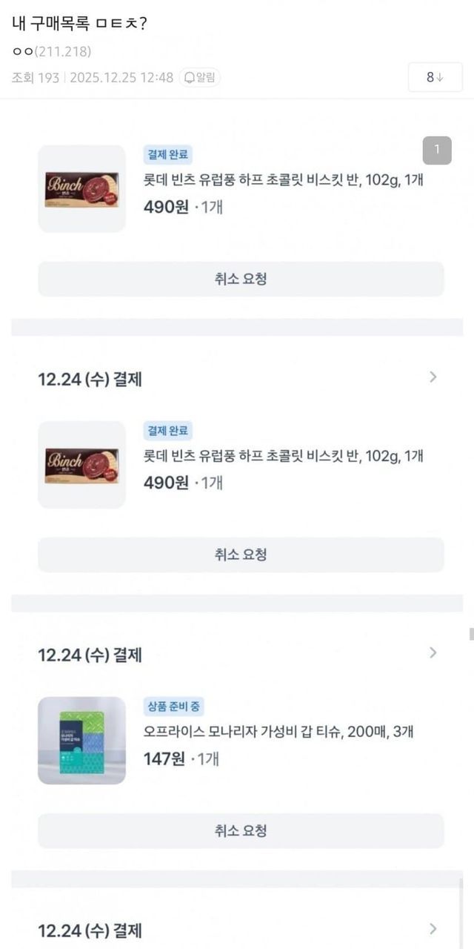The width and height of the screenshot is (474, 949).
Task: Expand the chevron above the 모나리자 tissue order
Action: [433, 653]
